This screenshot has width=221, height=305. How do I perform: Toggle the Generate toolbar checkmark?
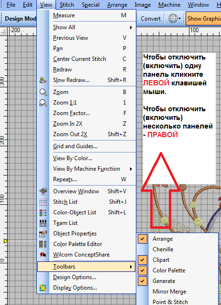point(143,281)
